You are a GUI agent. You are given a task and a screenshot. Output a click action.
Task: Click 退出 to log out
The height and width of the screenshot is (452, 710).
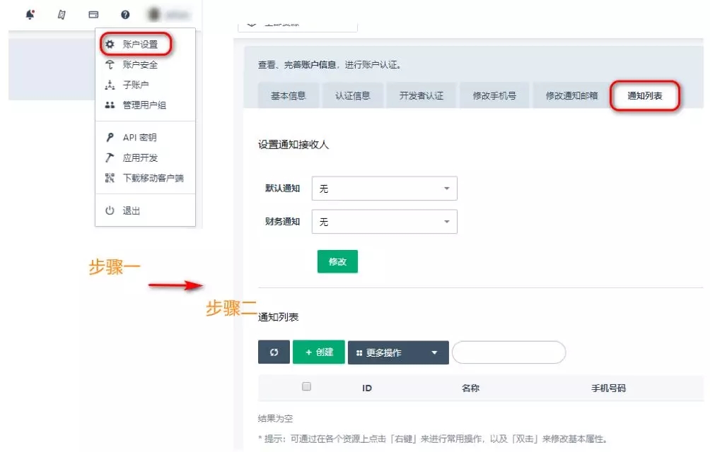coord(131,210)
